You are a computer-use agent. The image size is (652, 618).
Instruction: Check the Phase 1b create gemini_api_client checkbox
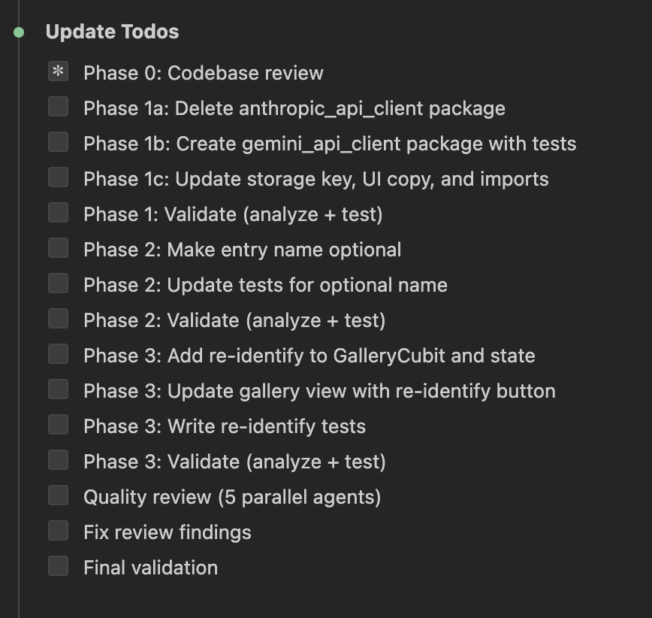(x=58, y=143)
